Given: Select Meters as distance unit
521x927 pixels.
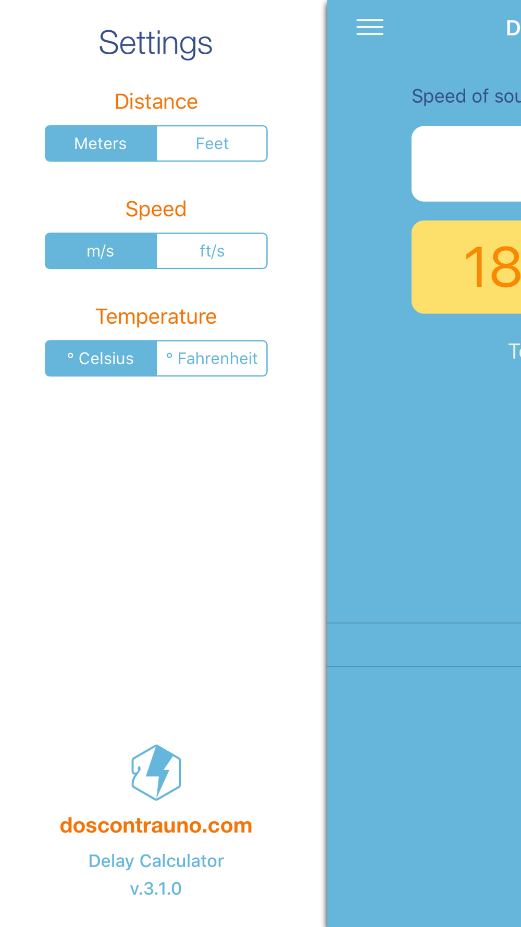Looking at the screenshot, I should click(x=101, y=143).
